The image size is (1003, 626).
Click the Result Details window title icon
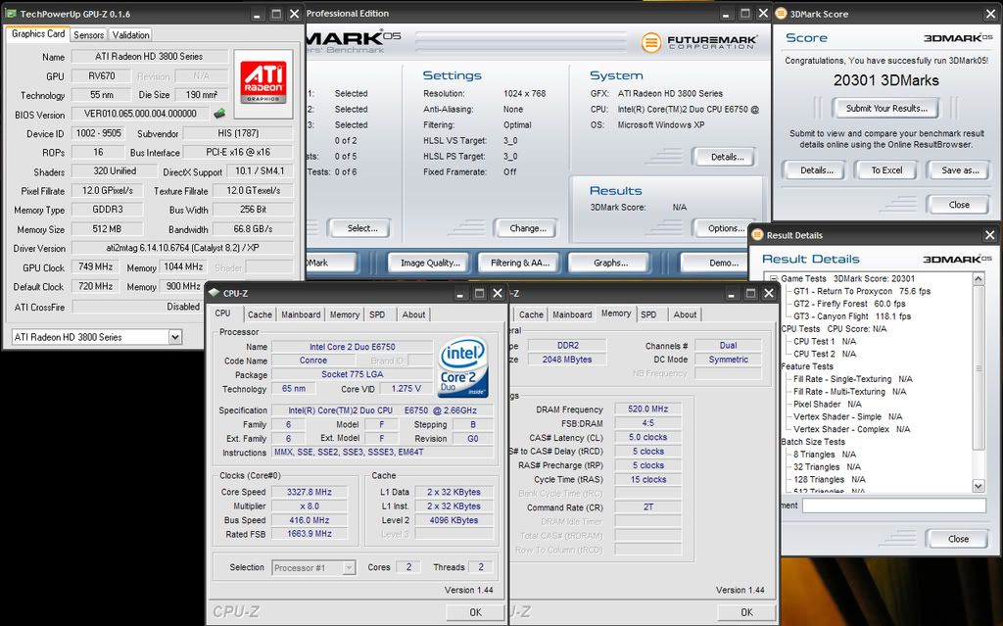757,235
